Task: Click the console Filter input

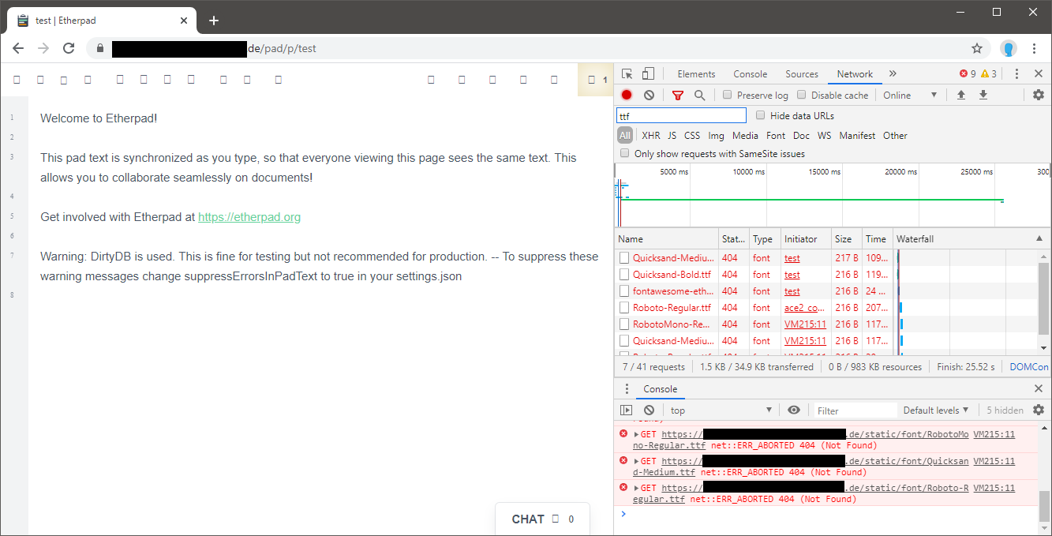Action: click(855, 410)
